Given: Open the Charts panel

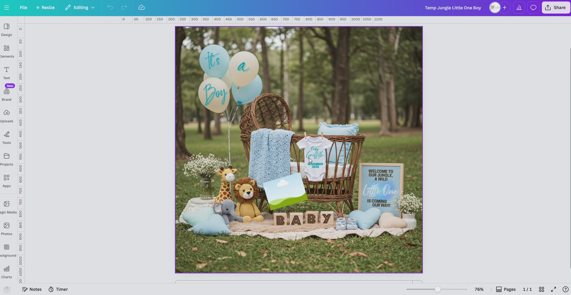Looking at the screenshot, I should pyautogui.click(x=6, y=271).
